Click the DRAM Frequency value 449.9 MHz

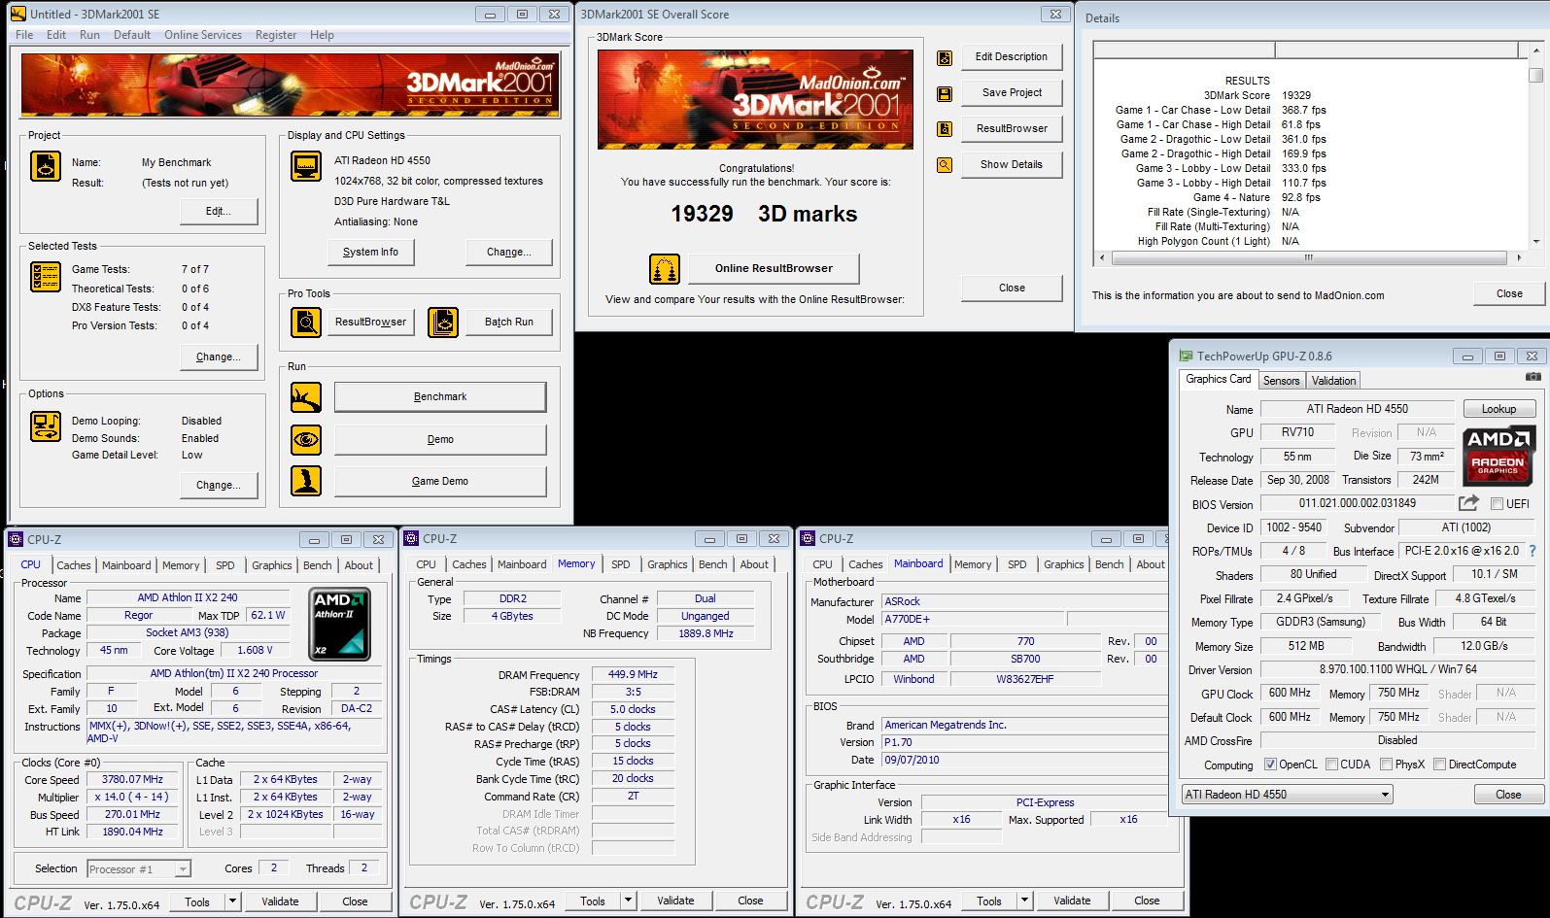click(633, 674)
